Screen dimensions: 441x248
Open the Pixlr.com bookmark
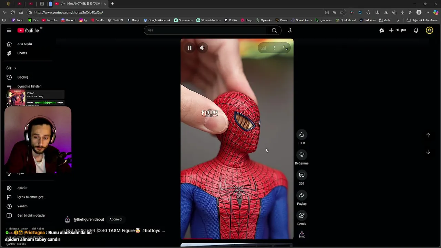(x=367, y=20)
